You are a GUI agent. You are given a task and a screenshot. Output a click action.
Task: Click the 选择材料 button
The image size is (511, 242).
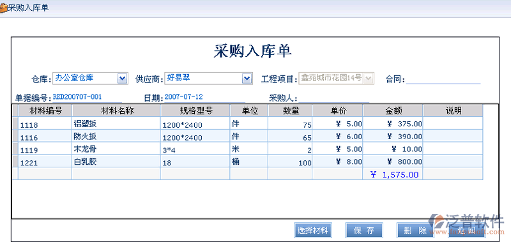312,231
